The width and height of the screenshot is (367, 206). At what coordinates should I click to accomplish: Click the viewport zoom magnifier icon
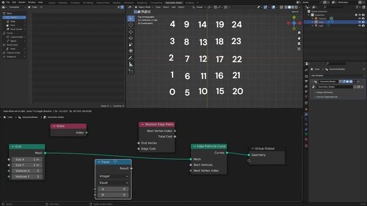pyautogui.click(x=299, y=33)
